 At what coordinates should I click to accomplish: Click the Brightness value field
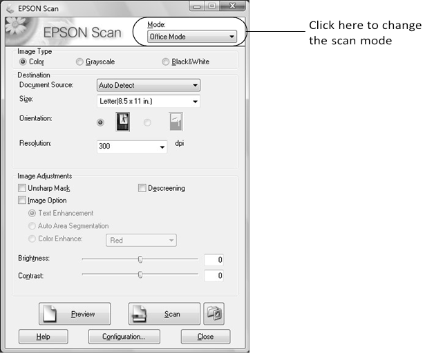point(214,260)
